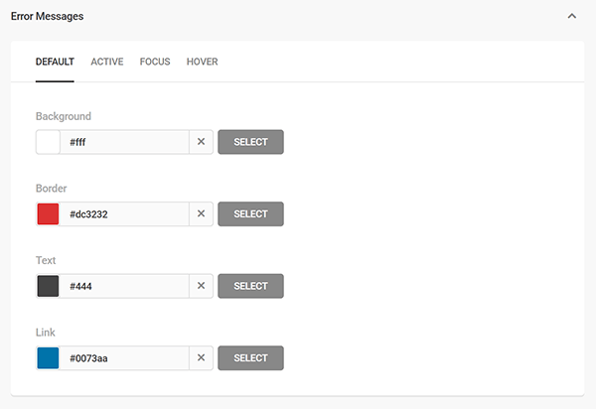Click SELECT button for Border color
Viewport: 596px width, 409px height.
click(x=250, y=213)
